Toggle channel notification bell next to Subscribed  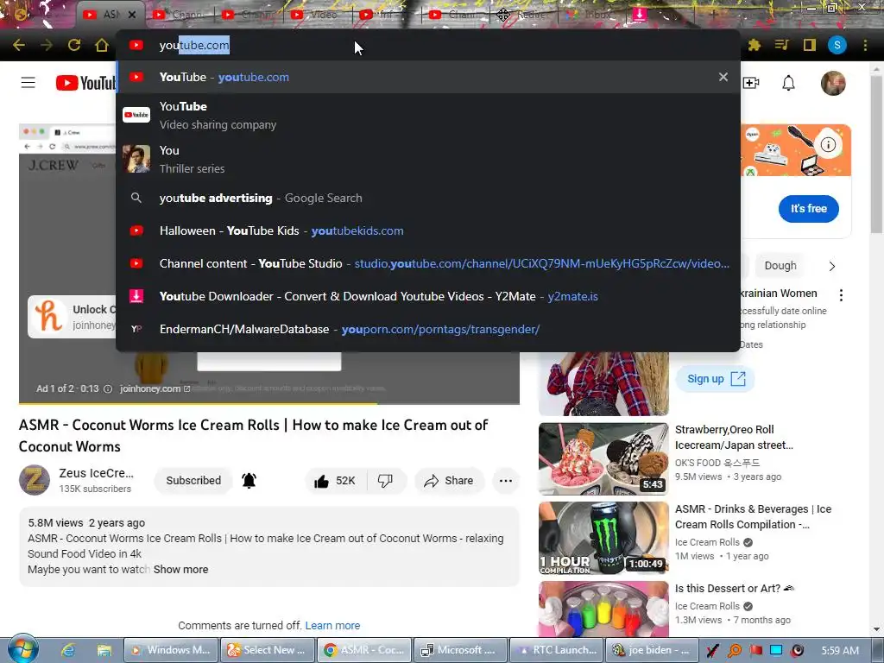click(x=249, y=480)
